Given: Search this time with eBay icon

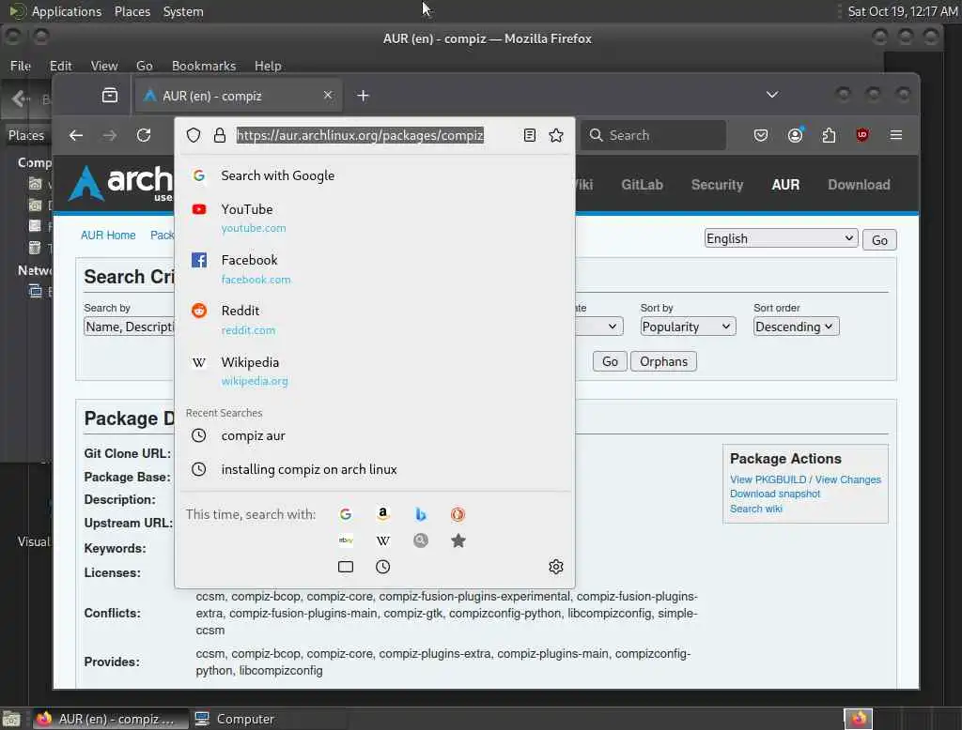Looking at the screenshot, I should (346, 540).
